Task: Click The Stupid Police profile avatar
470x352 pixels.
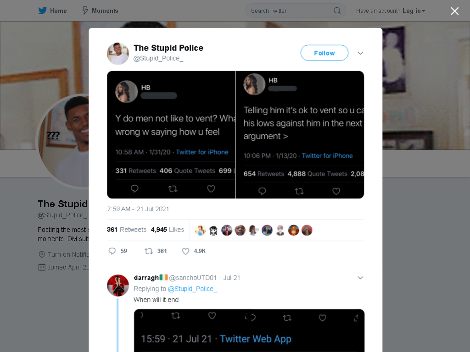Action: [x=118, y=53]
